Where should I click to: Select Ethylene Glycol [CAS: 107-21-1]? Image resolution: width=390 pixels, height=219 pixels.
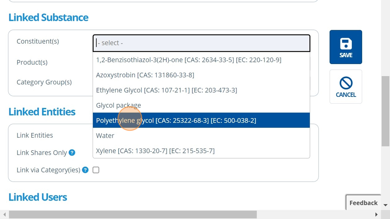[x=166, y=90]
